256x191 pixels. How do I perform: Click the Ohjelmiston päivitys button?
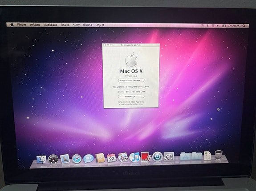131,81
